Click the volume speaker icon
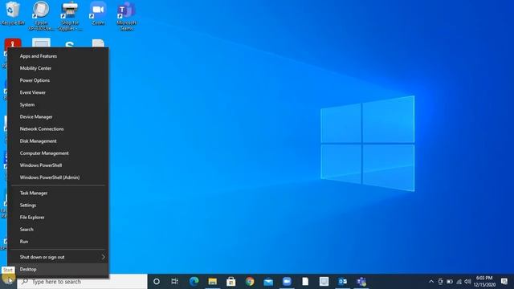This screenshot has width=514, height=289. [467, 282]
